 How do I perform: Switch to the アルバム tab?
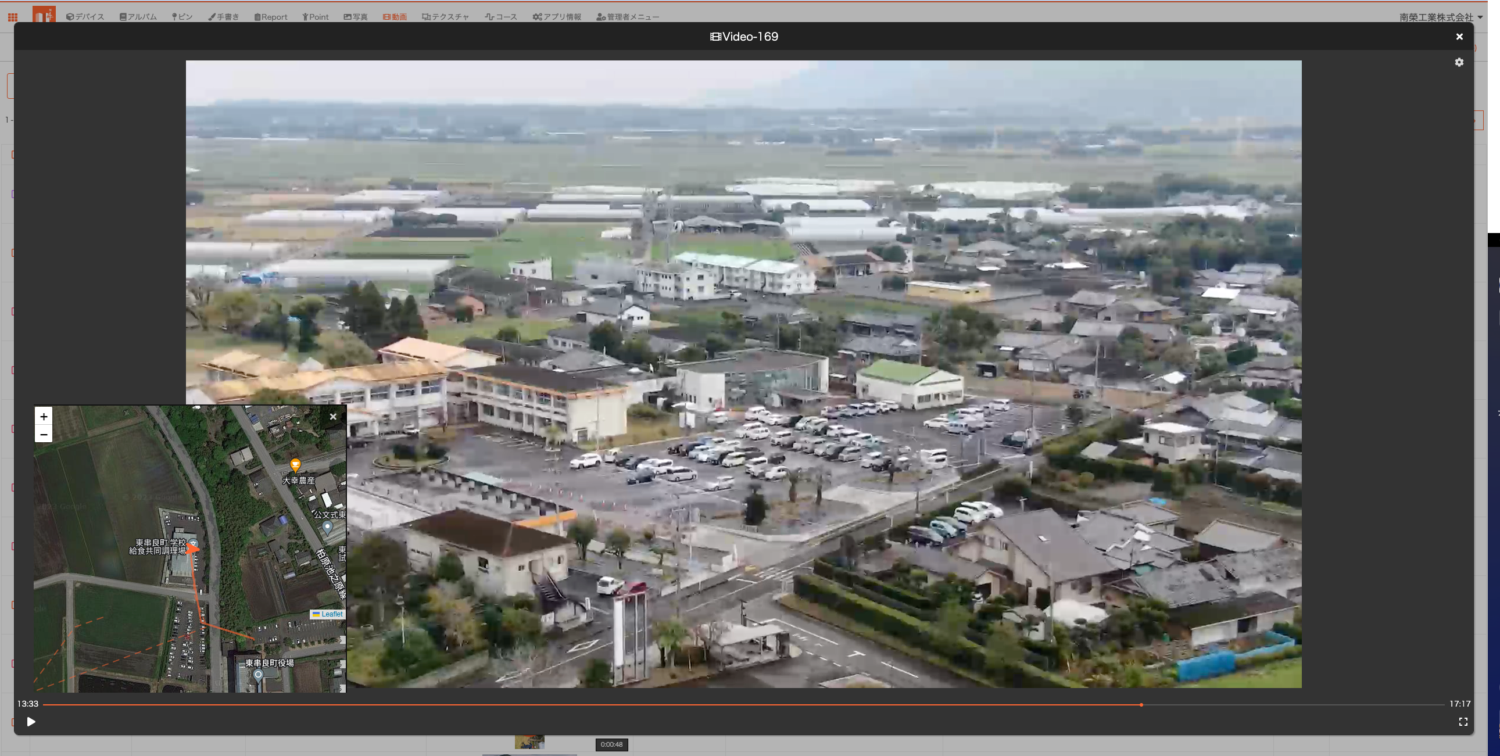tap(138, 17)
